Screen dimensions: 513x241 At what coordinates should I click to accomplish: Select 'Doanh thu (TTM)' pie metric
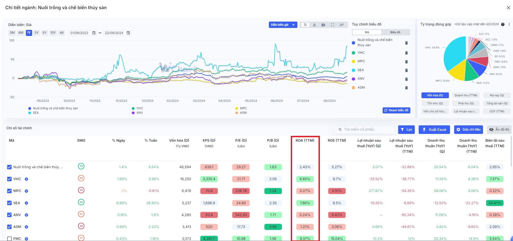pyautogui.click(x=466, y=95)
